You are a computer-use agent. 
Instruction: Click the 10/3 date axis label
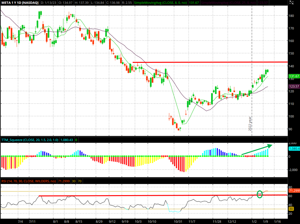[138, 221]
